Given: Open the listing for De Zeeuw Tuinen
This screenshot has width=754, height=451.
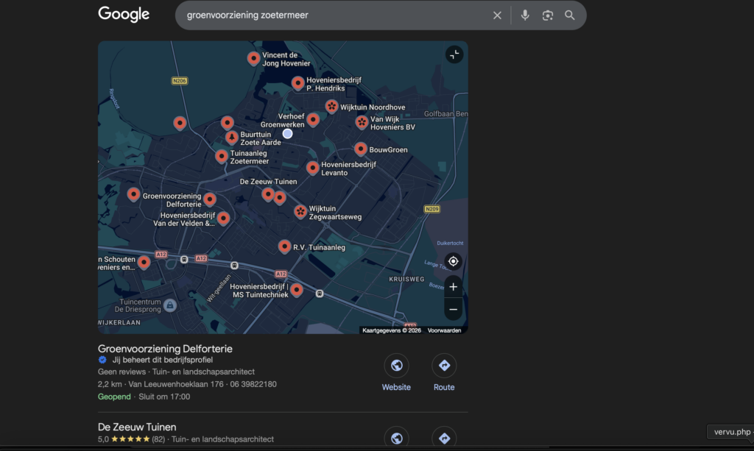Looking at the screenshot, I should pyautogui.click(x=137, y=427).
